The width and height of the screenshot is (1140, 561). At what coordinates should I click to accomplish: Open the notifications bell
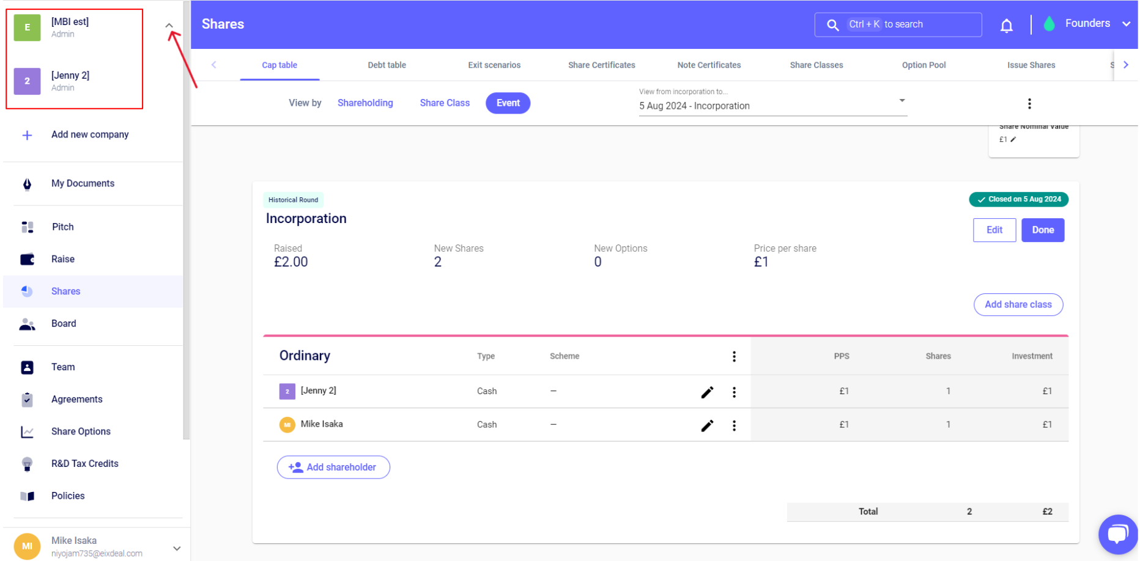[1006, 25]
